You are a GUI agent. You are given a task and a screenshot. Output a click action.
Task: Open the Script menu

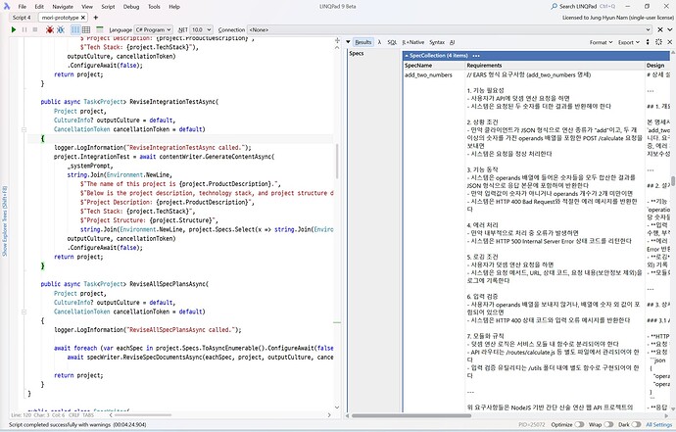108,7
